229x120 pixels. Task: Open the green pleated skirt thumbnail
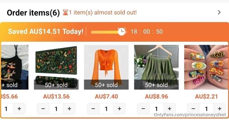[156, 67]
